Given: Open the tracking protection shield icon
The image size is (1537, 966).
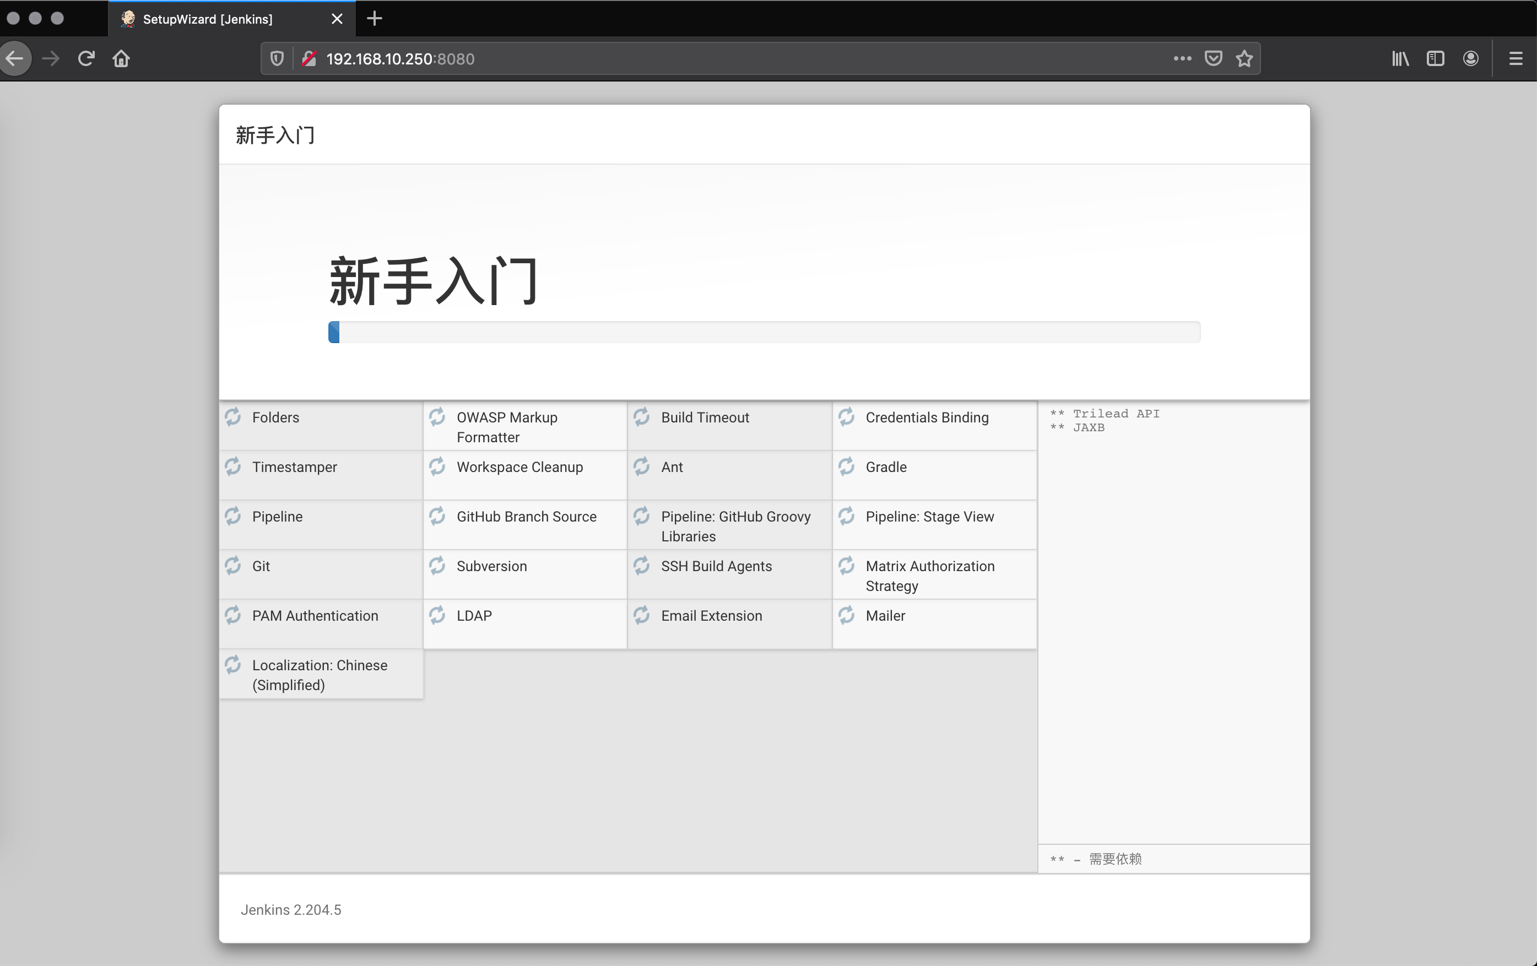Looking at the screenshot, I should [277, 59].
